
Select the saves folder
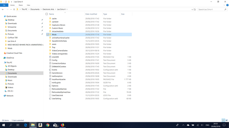point(54,44)
